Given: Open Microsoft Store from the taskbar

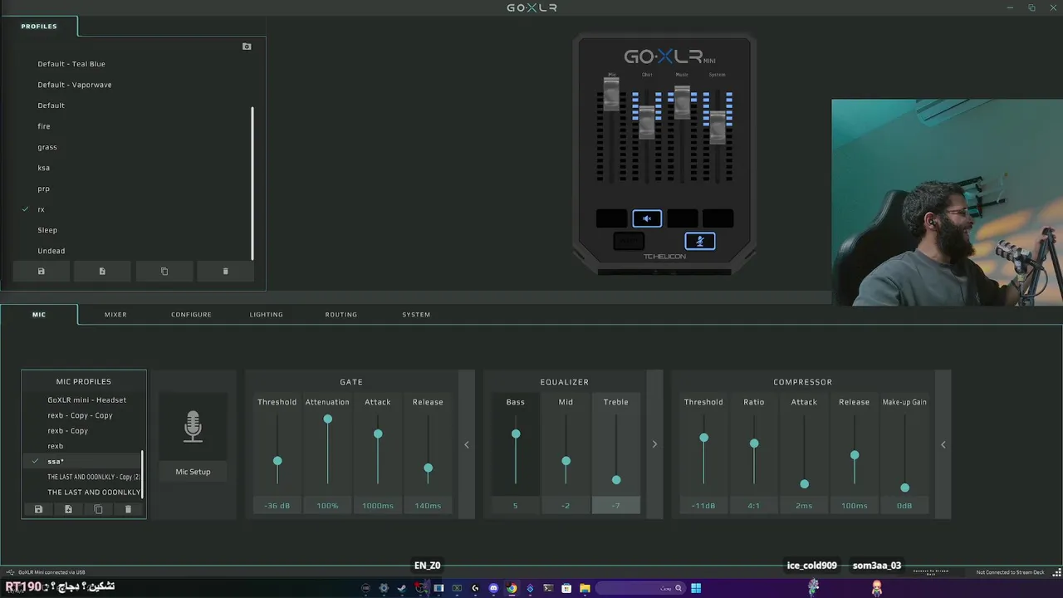Looking at the screenshot, I should coord(566,588).
